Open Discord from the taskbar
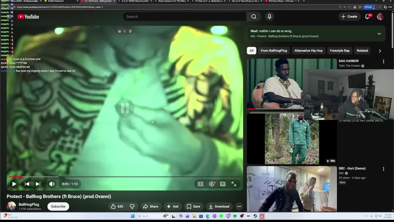 (x=228, y=216)
